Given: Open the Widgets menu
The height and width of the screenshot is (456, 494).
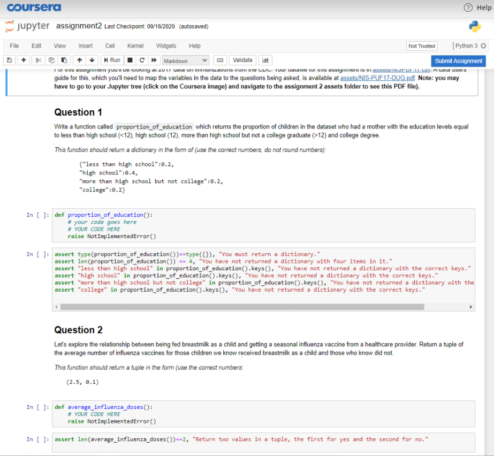Looking at the screenshot, I should 166,46.
